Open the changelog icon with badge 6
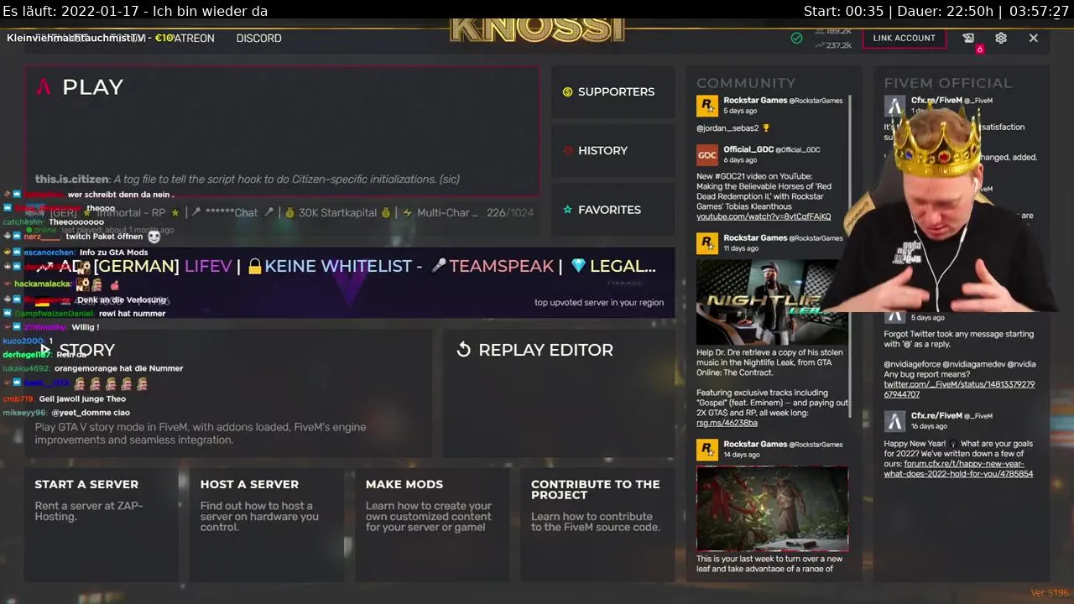 pos(968,38)
